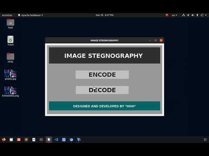Select the HTS3 folder on desktop
Viewport: 209px width, 156px height.
click(x=10, y=58)
